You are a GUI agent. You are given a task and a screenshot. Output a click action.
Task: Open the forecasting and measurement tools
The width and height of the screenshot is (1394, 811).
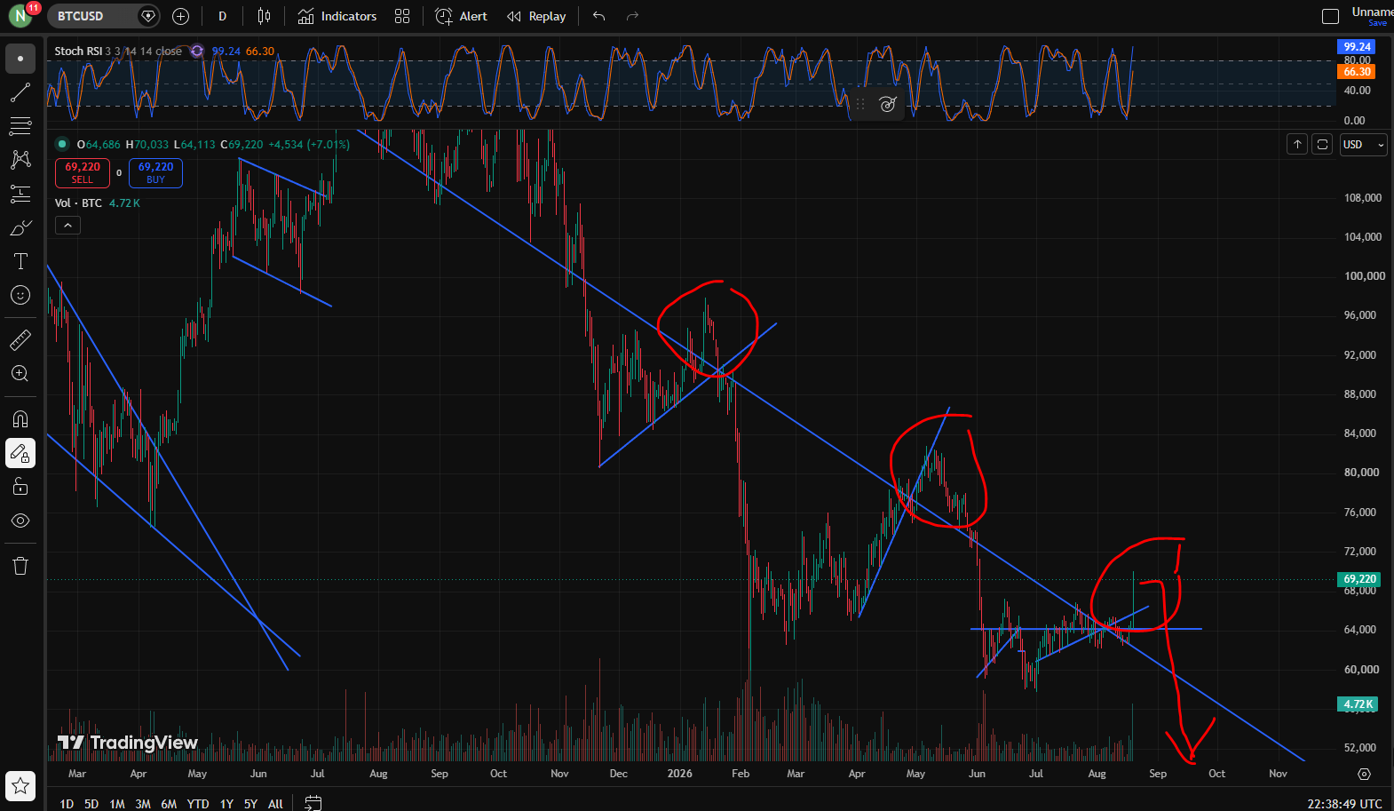click(20, 194)
